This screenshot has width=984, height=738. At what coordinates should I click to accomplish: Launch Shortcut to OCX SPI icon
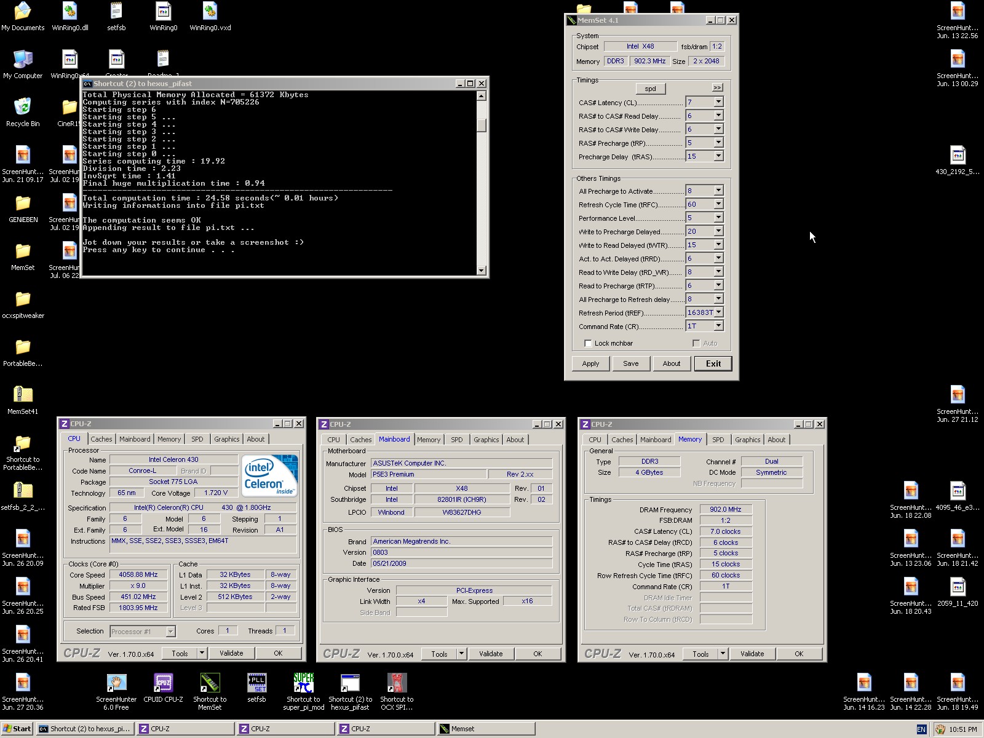(x=397, y=692)
